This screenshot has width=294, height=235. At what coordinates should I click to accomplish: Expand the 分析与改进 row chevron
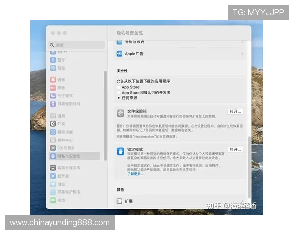pos(242,42)
